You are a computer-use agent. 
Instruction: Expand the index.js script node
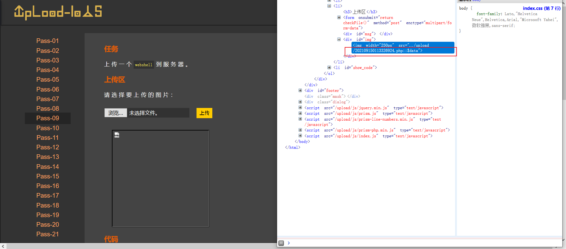[x=300, y=136]
